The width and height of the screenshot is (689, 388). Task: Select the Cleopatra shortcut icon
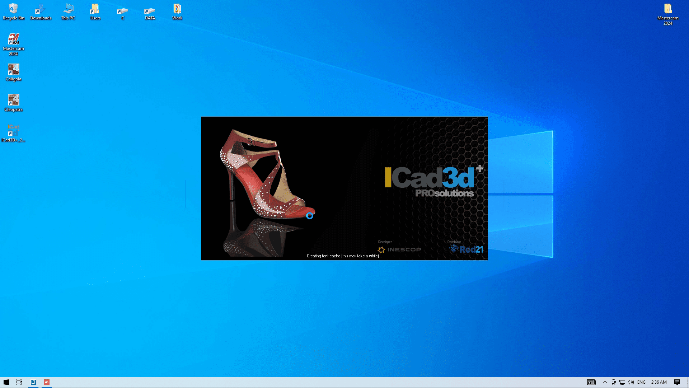[x=13, y=102]
